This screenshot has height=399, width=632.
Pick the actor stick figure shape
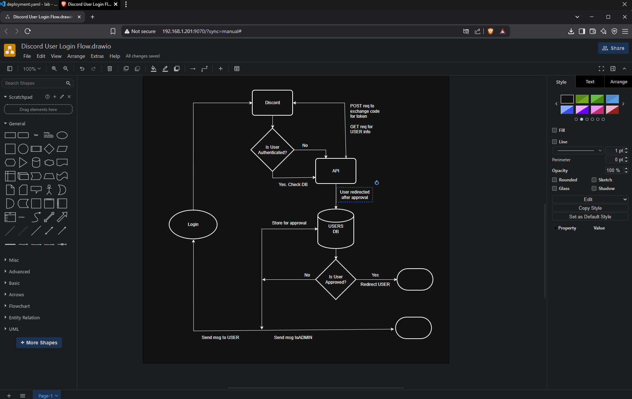49,190
